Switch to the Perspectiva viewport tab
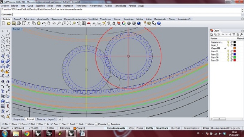This screenshot has height=137, width=244. pyautogui.click(x=19, y=119)
